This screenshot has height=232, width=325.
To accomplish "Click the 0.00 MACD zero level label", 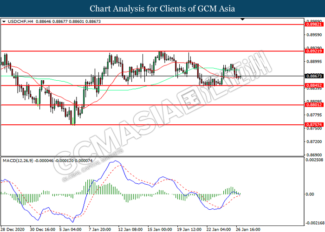I will 310,194.
